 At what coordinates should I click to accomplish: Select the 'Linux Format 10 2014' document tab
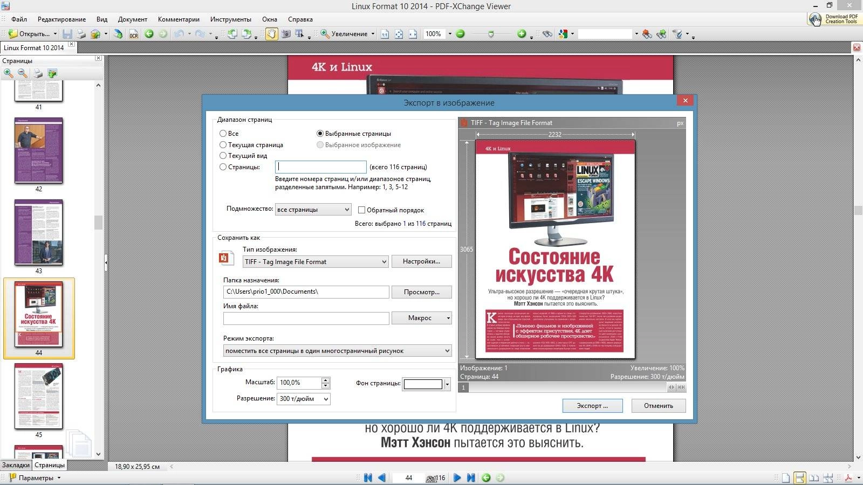pos(34,47)
